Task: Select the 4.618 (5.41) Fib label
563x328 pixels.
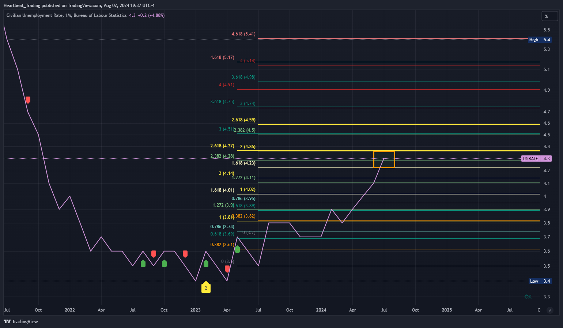Action: [x=243, y=34]
